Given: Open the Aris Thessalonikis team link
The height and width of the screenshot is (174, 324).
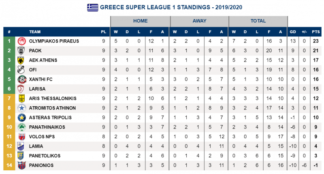Looking at the screenshot, I should point(53,99).
